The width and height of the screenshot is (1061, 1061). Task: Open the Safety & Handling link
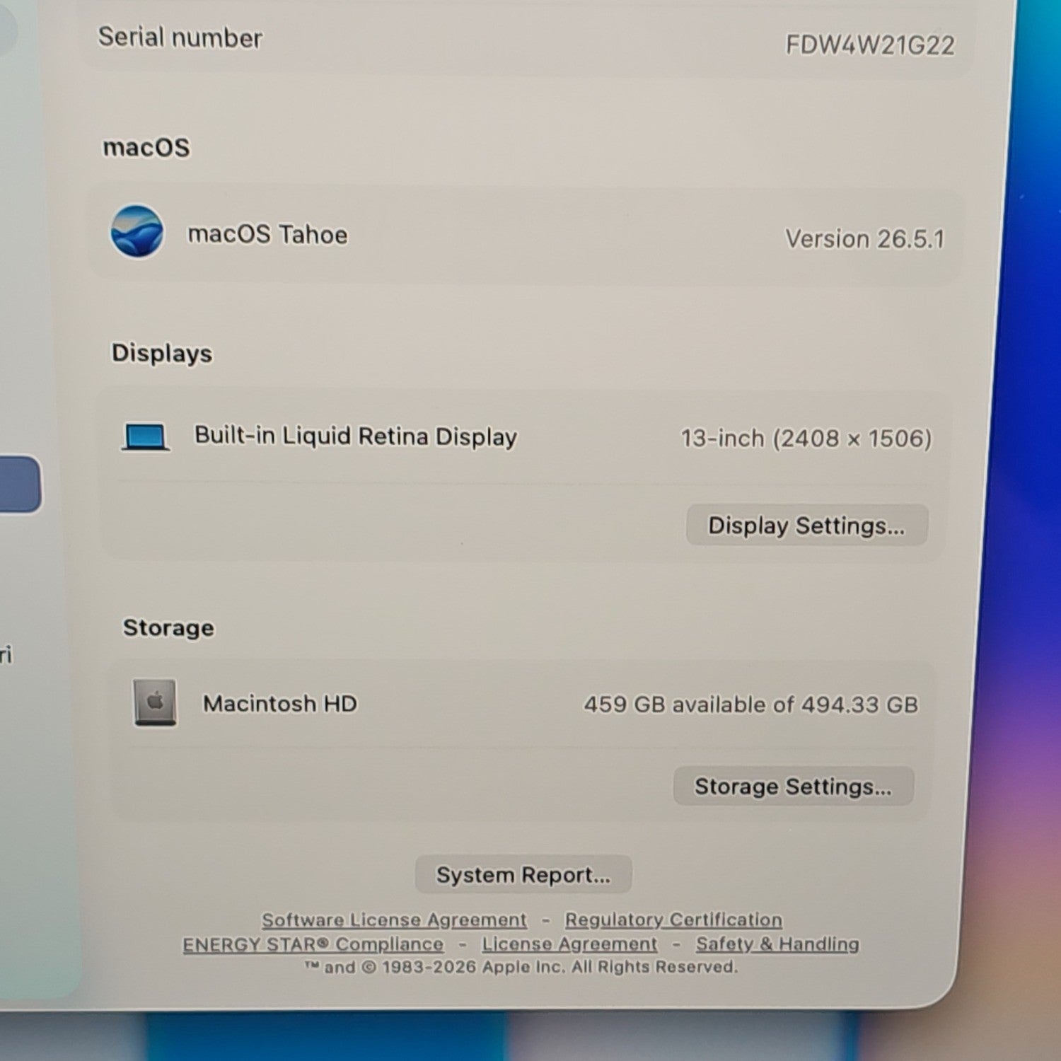click(x=777, y=944)
